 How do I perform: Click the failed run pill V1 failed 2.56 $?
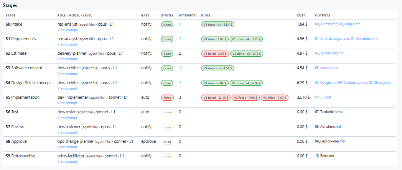point(215,54)
